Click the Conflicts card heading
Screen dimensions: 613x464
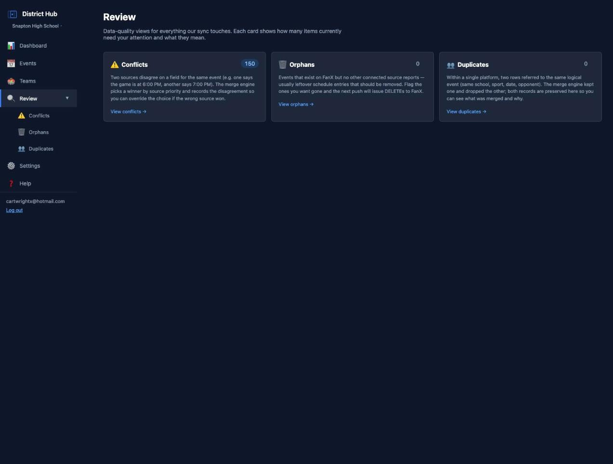tap(134, 64)
